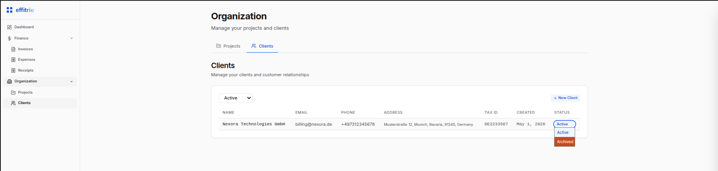Image resolution: width=718 pixels, height=171 pixels.
Task: Click the Clients tab people icon
Action: tap(254, 46)
